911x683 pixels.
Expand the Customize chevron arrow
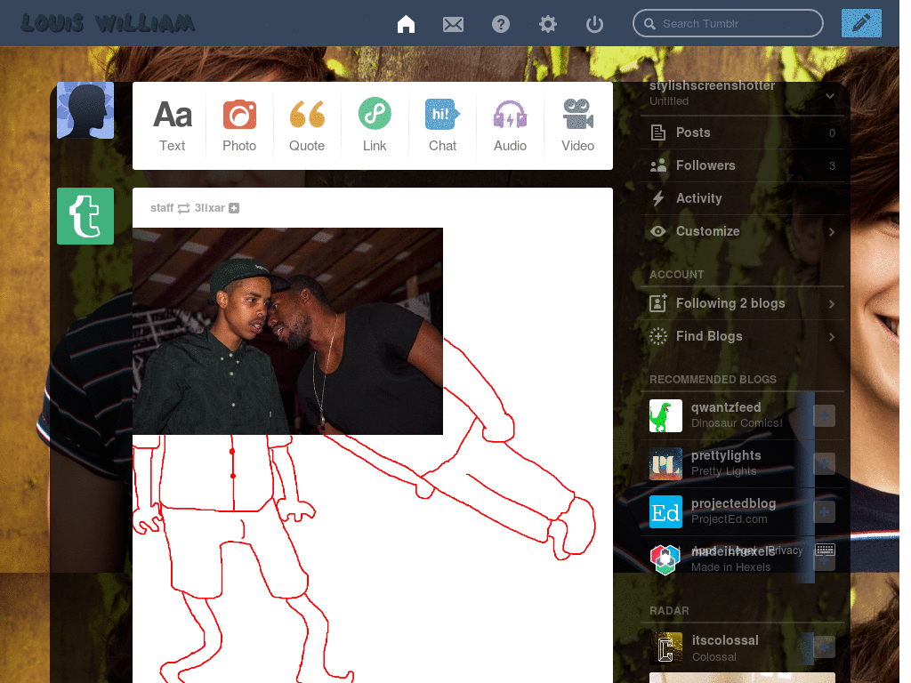tap(832, 232)
